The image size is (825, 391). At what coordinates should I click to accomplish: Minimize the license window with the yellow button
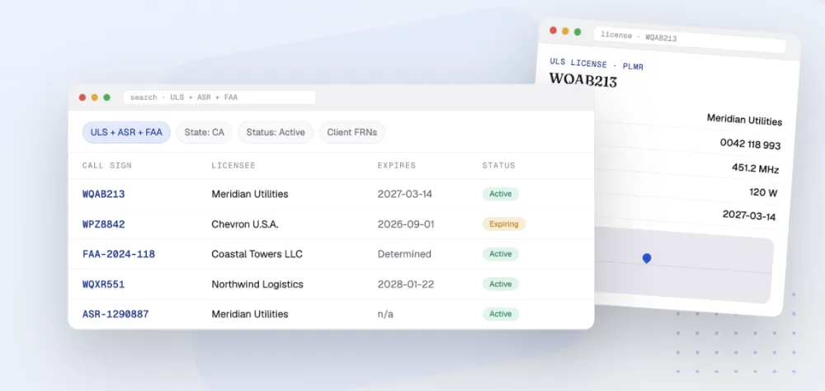565,31
